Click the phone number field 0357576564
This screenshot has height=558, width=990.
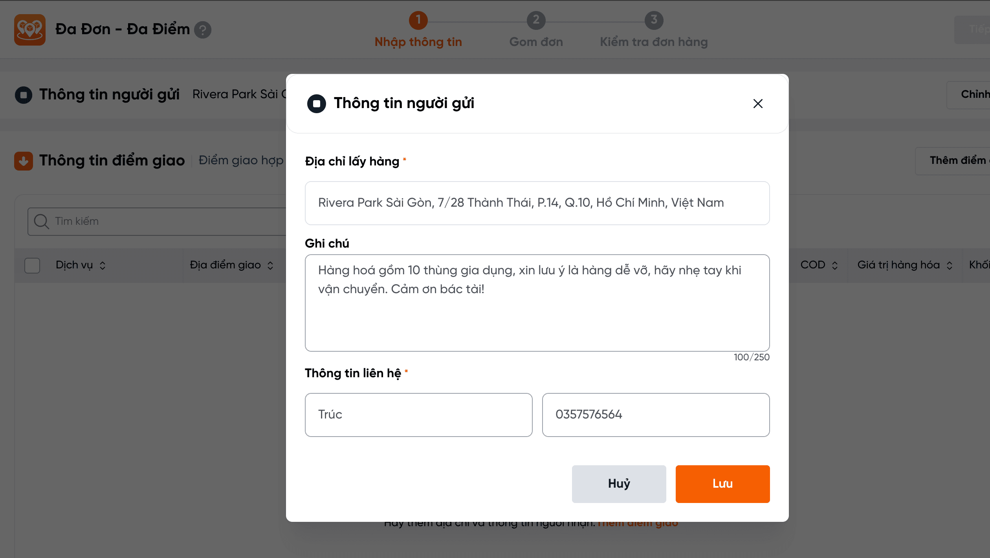click(x=656, y=415)
